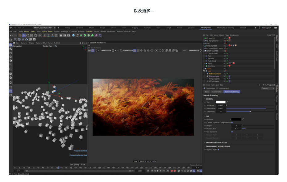
Task: Collapse ENVIRONMENT ALPHA REPLACE section
Action: pos(205,146)
